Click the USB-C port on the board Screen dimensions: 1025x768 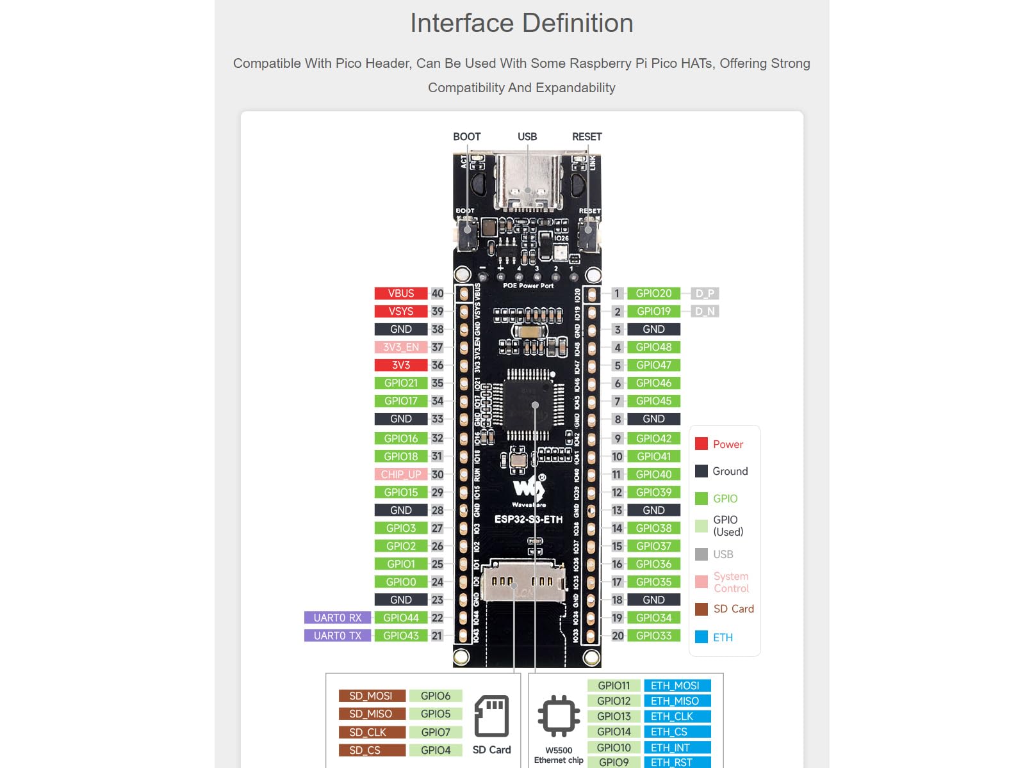coord(527,181)
